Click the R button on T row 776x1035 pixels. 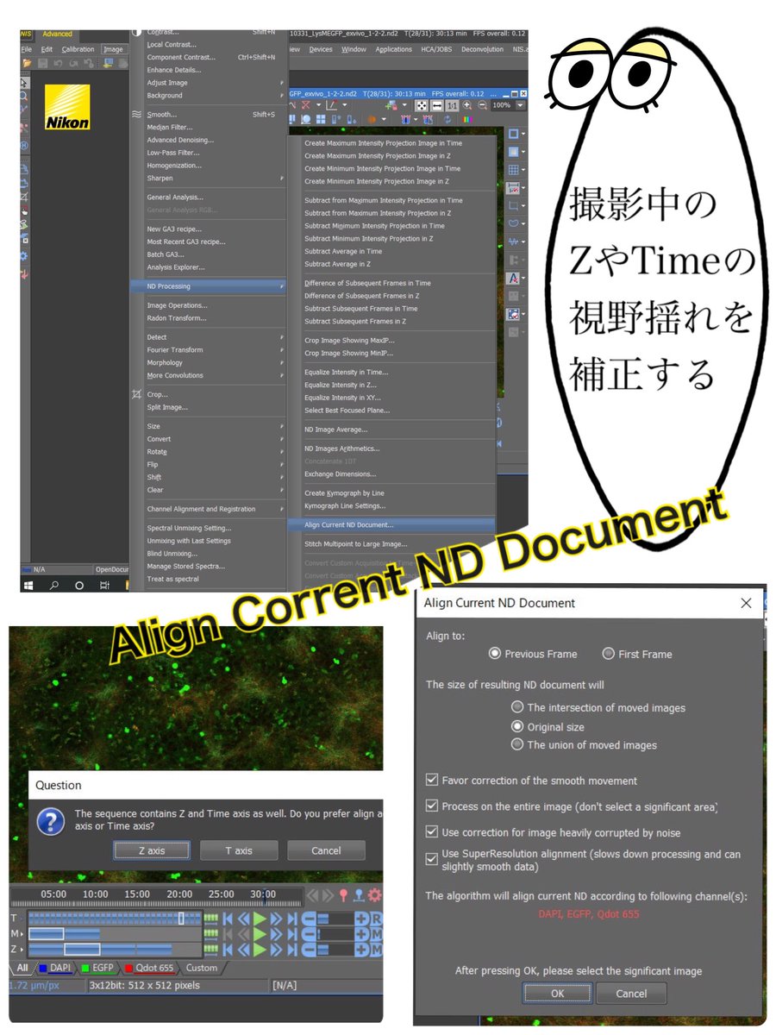coord(377,919)
